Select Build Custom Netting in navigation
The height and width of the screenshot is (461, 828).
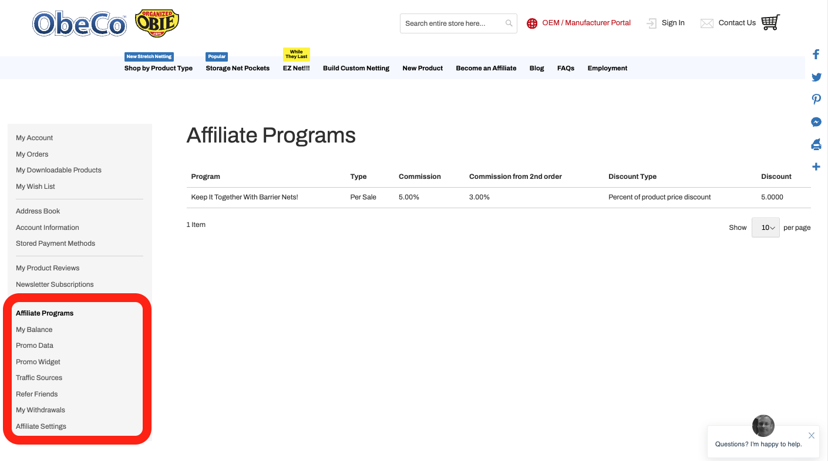click(x=356, y=68)
